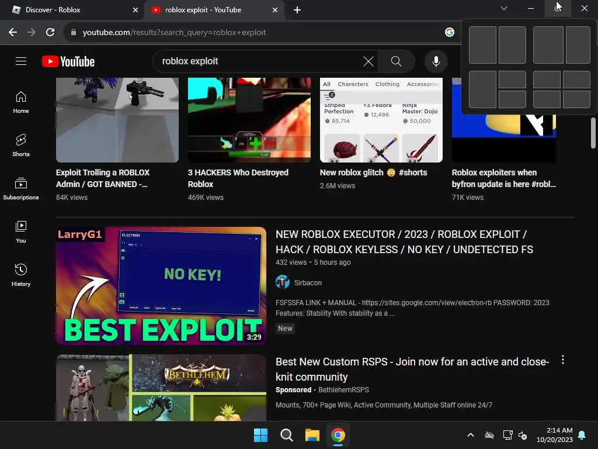598x449 pixels.
Task: Open the Bethlehem RSPS ad thumbnail
Action: (161, 388)
